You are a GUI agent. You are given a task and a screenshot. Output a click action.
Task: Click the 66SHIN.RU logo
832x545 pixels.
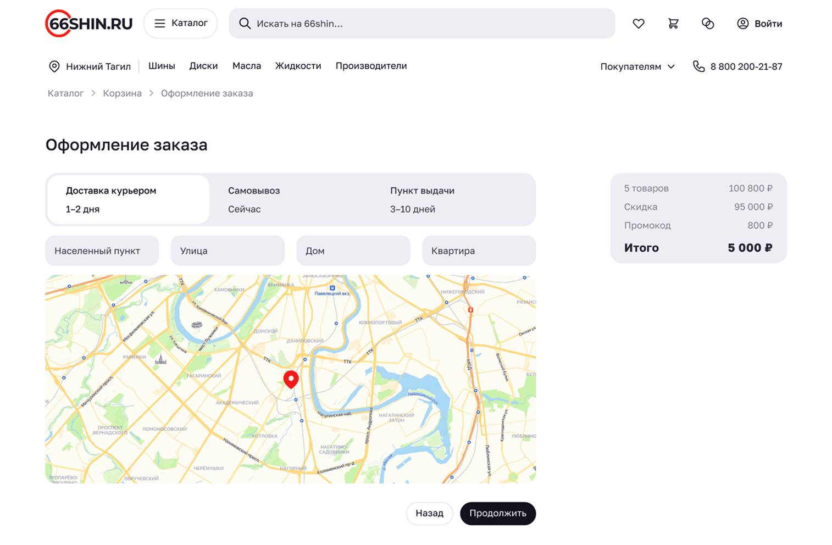pos(89,24)
